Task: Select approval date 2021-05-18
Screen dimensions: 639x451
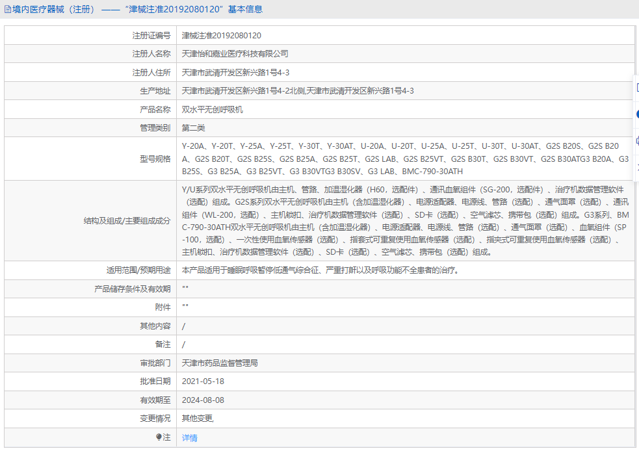Action: pyautogui.click(x=203, y=381)
